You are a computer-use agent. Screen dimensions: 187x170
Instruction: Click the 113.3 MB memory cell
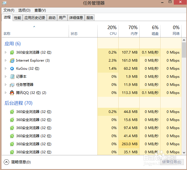(129, 93)
